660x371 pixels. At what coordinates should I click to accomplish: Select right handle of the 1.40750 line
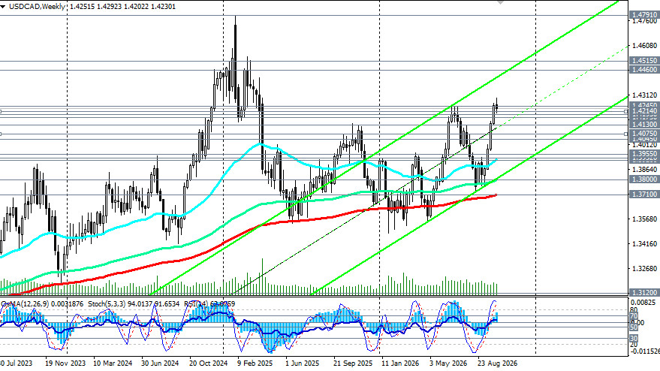[626, 134]
